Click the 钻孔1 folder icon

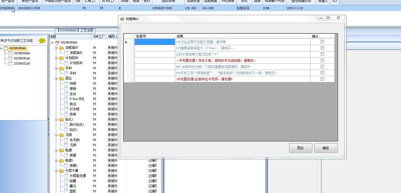pyautogui.click(x=62, y=119)
